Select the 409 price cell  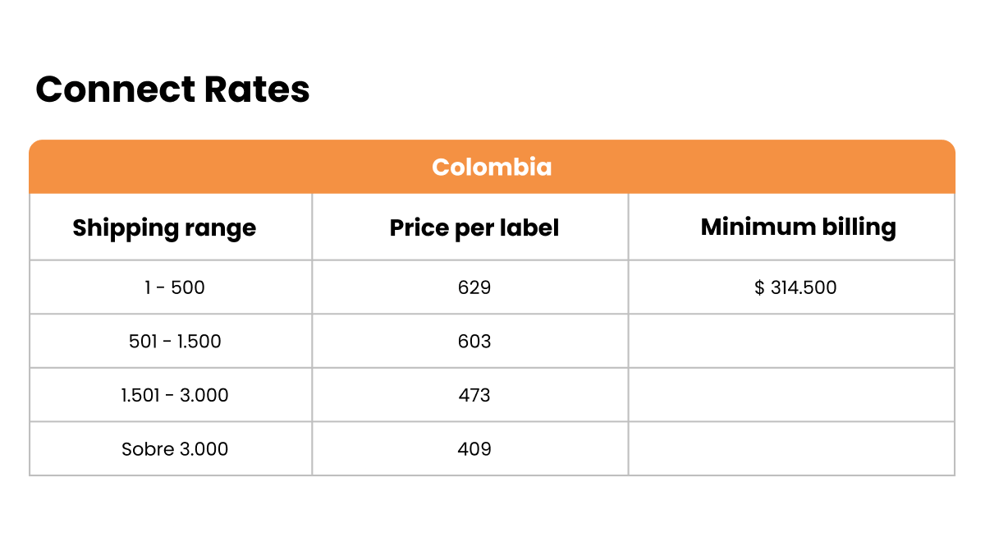474,449
